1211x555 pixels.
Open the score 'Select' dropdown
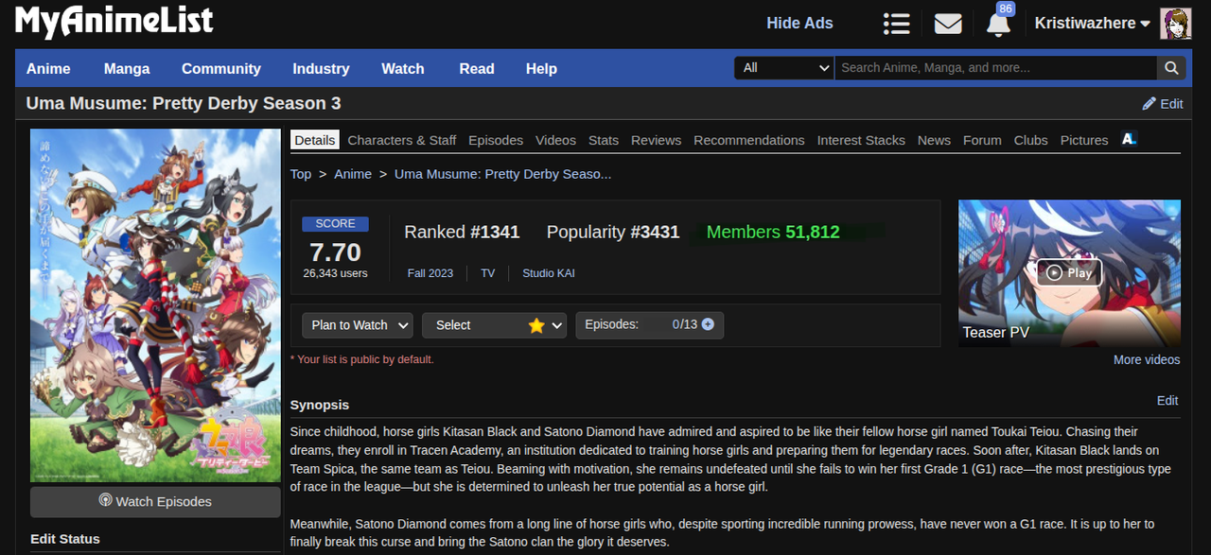(494, 325)
